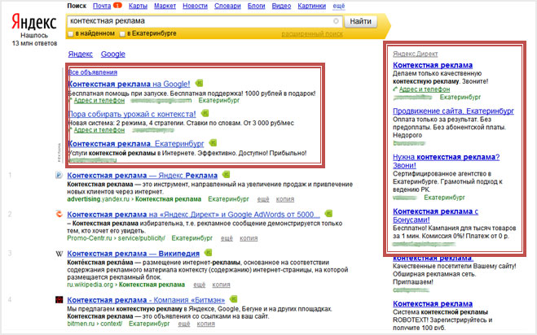Open 'ru.wikipedia.org' green URL link

click(x=90, y=285)
